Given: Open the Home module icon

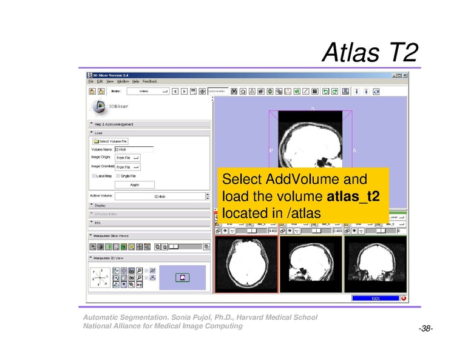Looking at the screenshot, I should pos(243,91).
